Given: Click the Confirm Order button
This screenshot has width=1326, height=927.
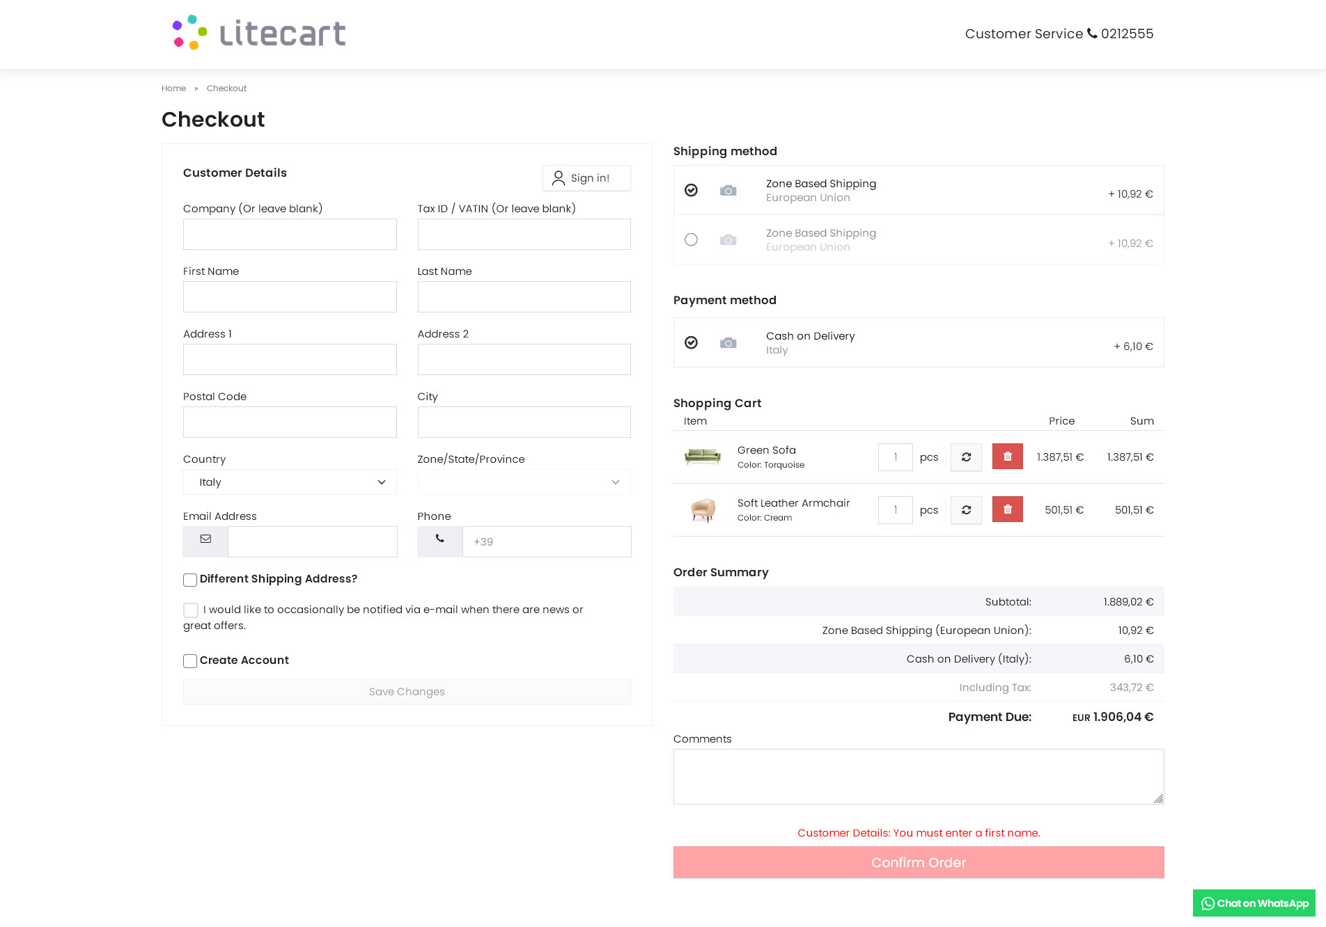Looking at the screenshot, I should (x=918, y=862).
